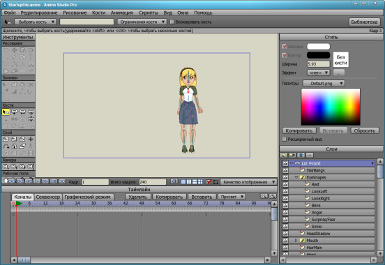This screenshot has height=265, width=385.
Task: Open the Палитры Default.png dropdown
Action: click(x=324, y=84)
